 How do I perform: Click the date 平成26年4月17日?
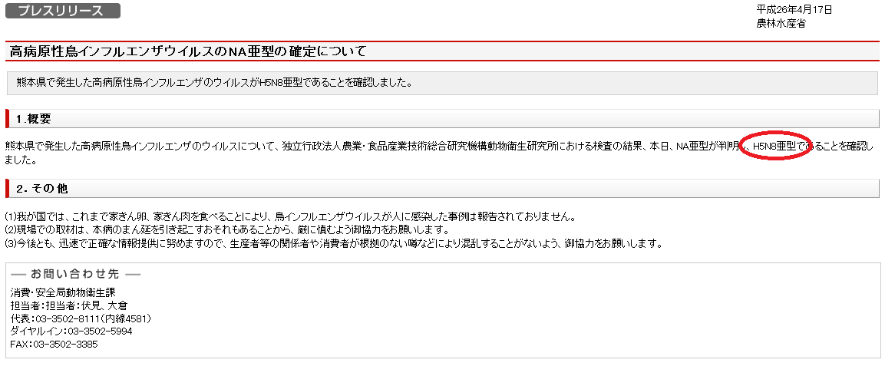coord(794,9)
